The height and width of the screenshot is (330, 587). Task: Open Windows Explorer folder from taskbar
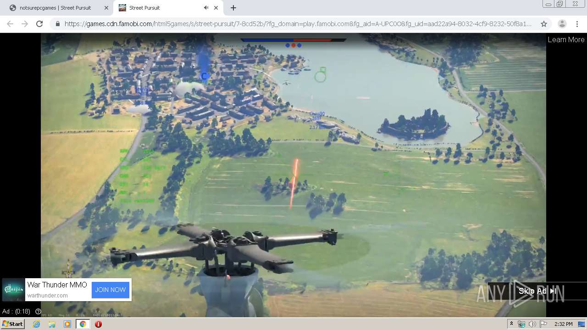pos(52,324)
